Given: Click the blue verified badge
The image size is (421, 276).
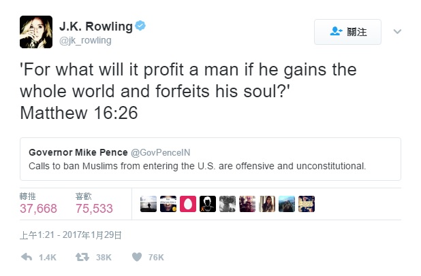Looking at the screenshot, I should (140, 26).
